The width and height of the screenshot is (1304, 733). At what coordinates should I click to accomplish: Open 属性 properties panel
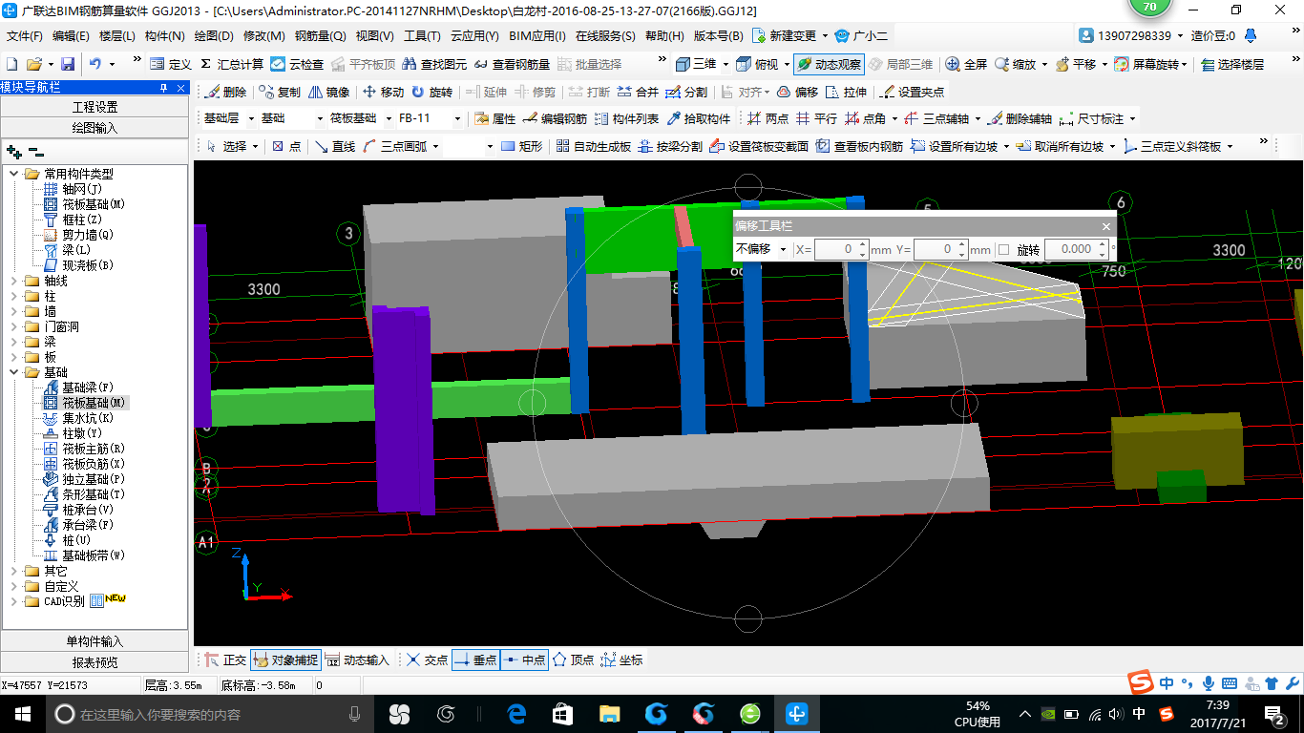(x=494, y=118)
